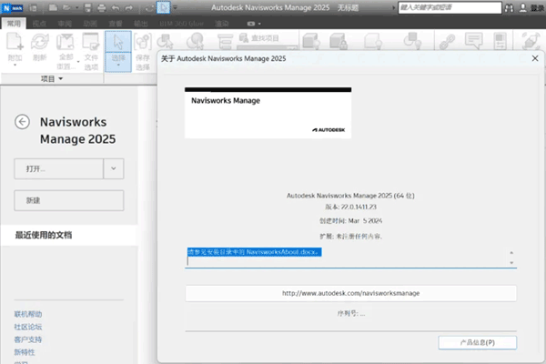546x364 pixels.
Task: Open the 选择 tool dropdown arrow
Action: coord(118,66)
